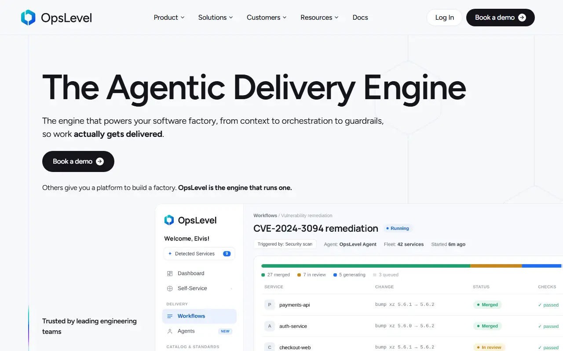The width and height of the screenshot is (563, 351).
Task: Click the 5 generating legend item
Action: pyautogui.click(x=349, y=275)
